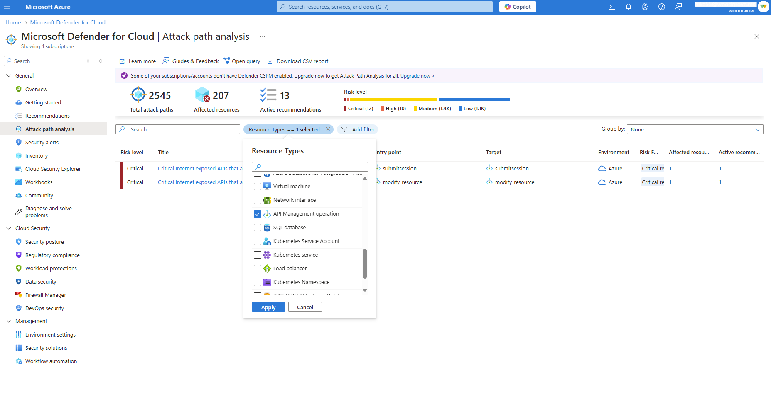The image size is (771, 393).
Task: Open portal settings gear
Action: [645, 7]
